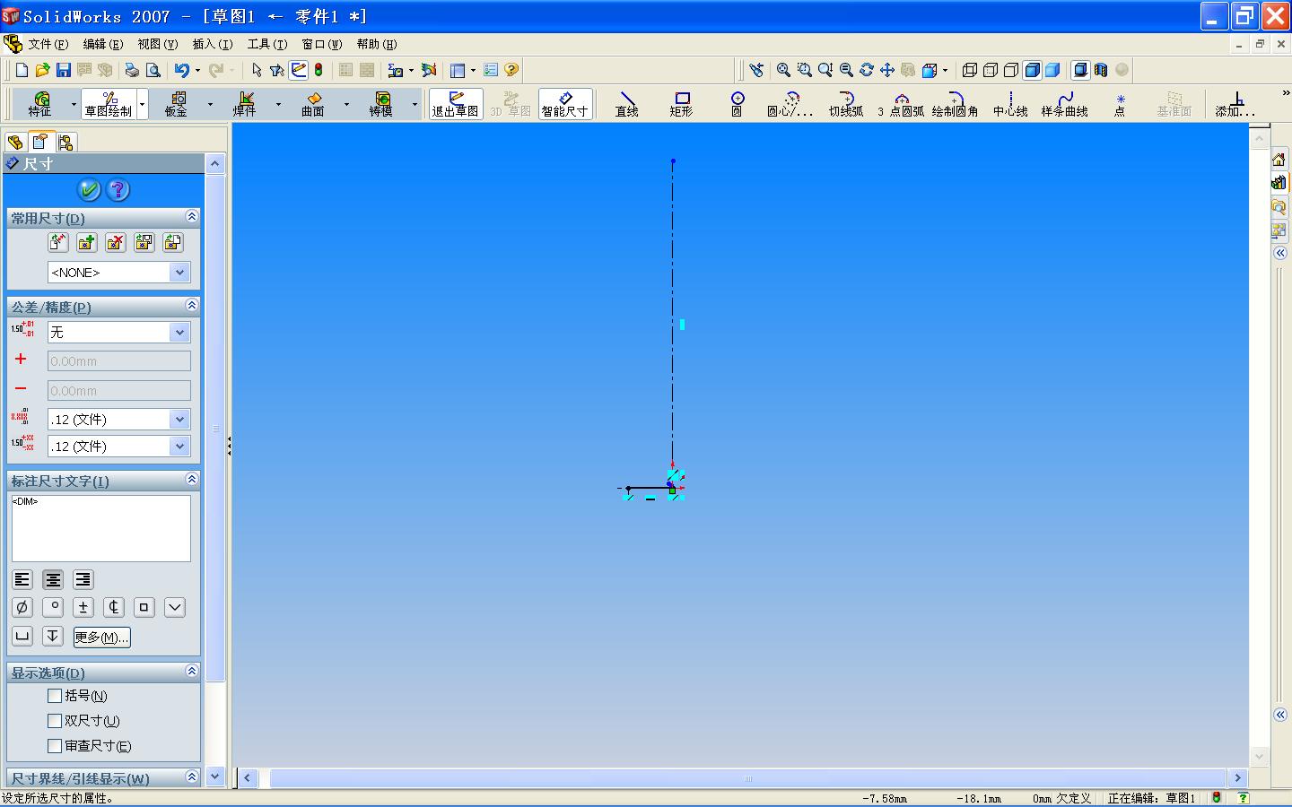Toggle the Shaded display mode
The image size is (1292, 807).
pos(1052,70)
